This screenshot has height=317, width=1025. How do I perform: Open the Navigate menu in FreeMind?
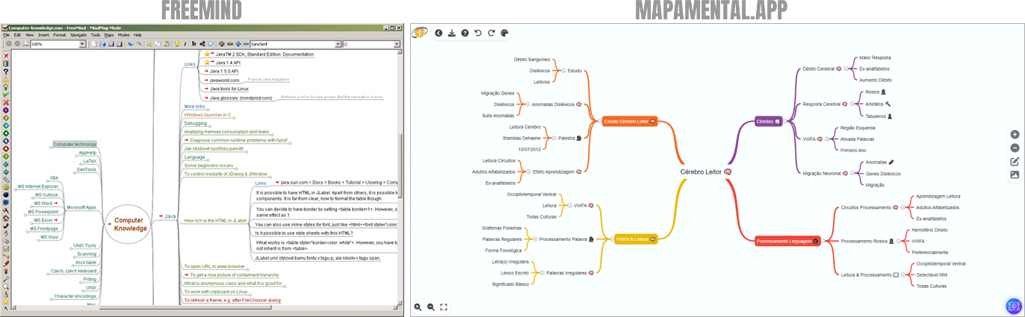click(78, 35)
